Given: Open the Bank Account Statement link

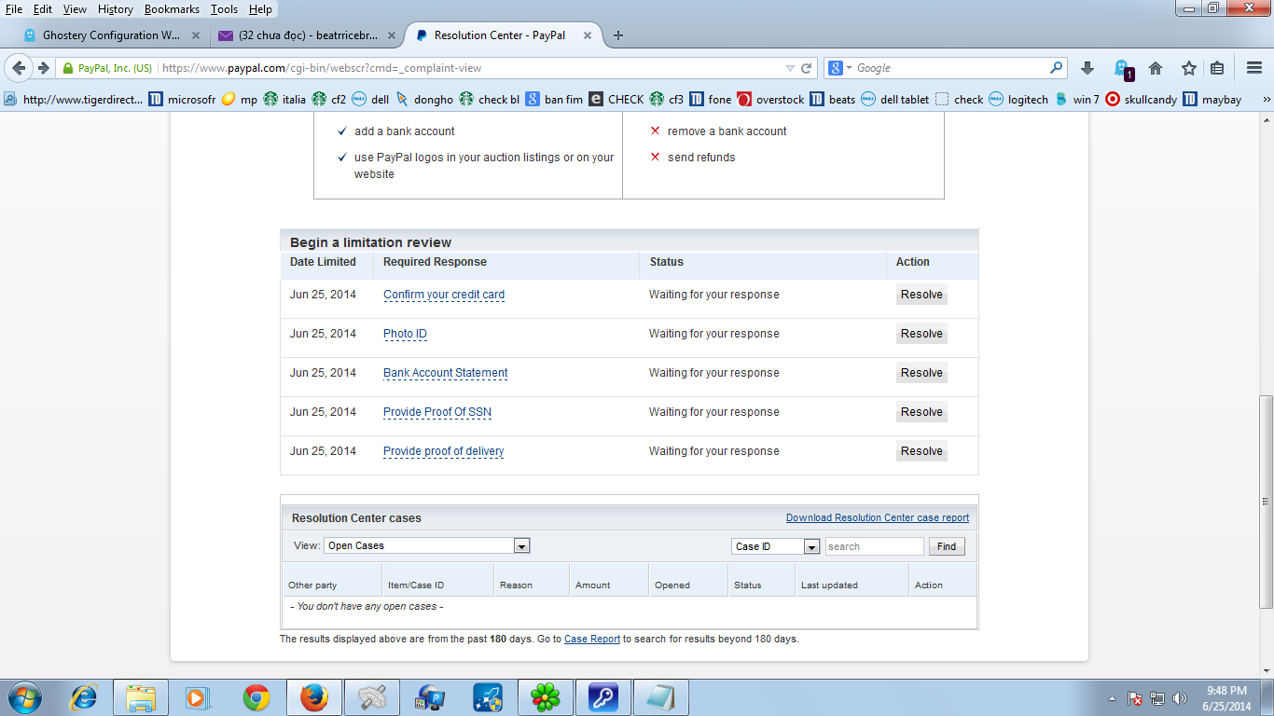Looking at the screenshot, I should tap(445, 373).
